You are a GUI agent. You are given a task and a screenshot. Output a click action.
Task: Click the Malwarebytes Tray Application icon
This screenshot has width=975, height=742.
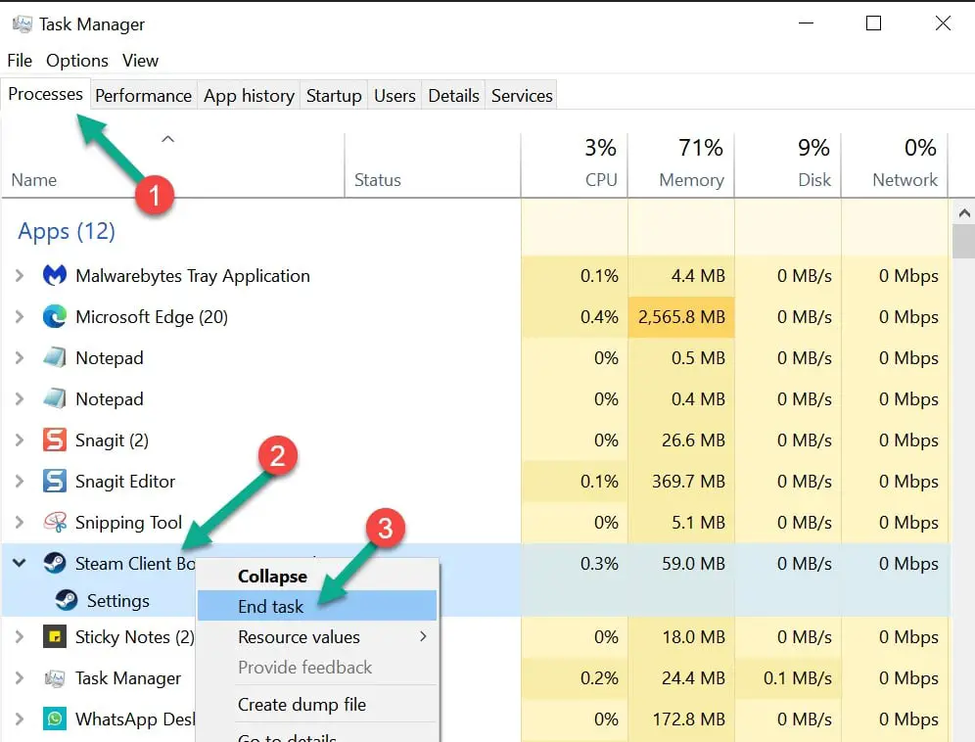point(55,275)
